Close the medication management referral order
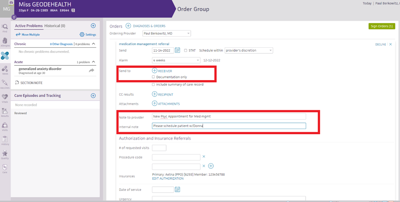The height and width of the screenshot is (202, 400). pyautogui.click(x=391, y=44)
